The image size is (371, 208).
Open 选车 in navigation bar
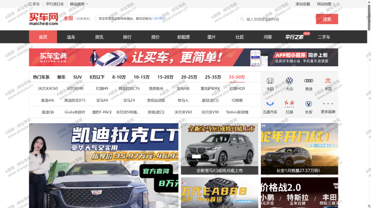point(71,37)
